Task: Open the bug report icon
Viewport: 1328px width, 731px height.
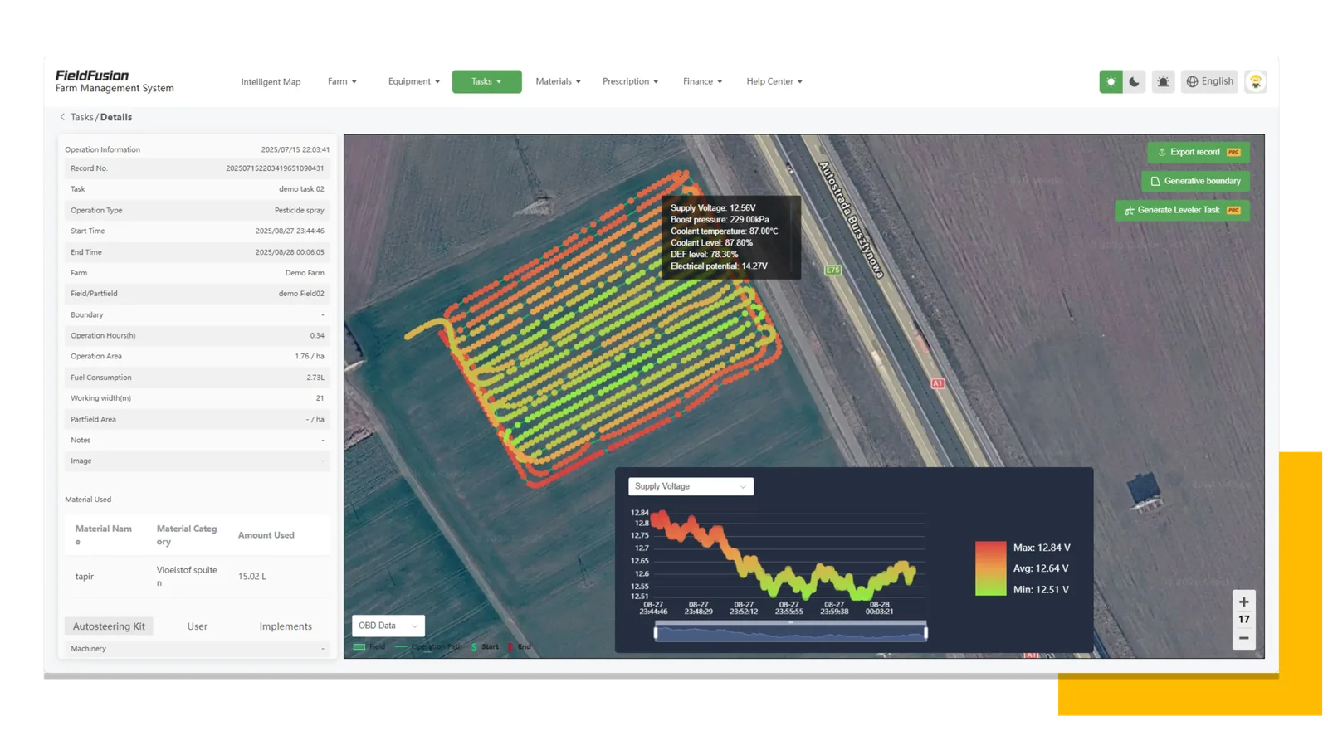Action: click(1163, 81)
